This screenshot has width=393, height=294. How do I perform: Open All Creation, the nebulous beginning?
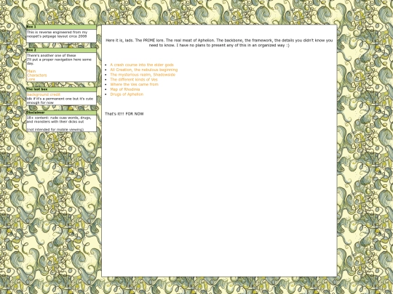pyautogui.click(x=144, y=70)
